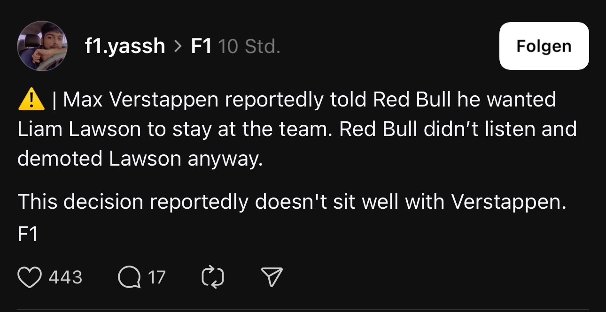606x312 pixels.
Task: Follow the account with the Folgen button
Action: coord(544,46)
